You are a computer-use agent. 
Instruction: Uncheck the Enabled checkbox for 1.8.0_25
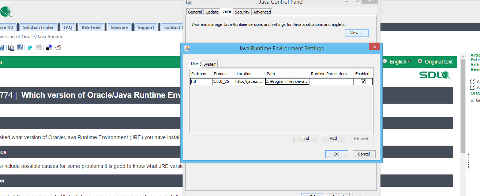(x=363, y=82)
